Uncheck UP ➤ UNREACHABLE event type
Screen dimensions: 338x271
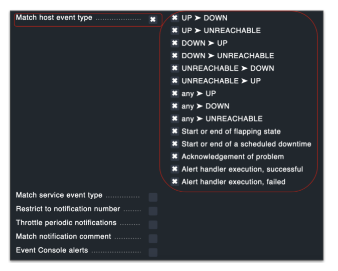pyautogui.click(x=175, y=31)
